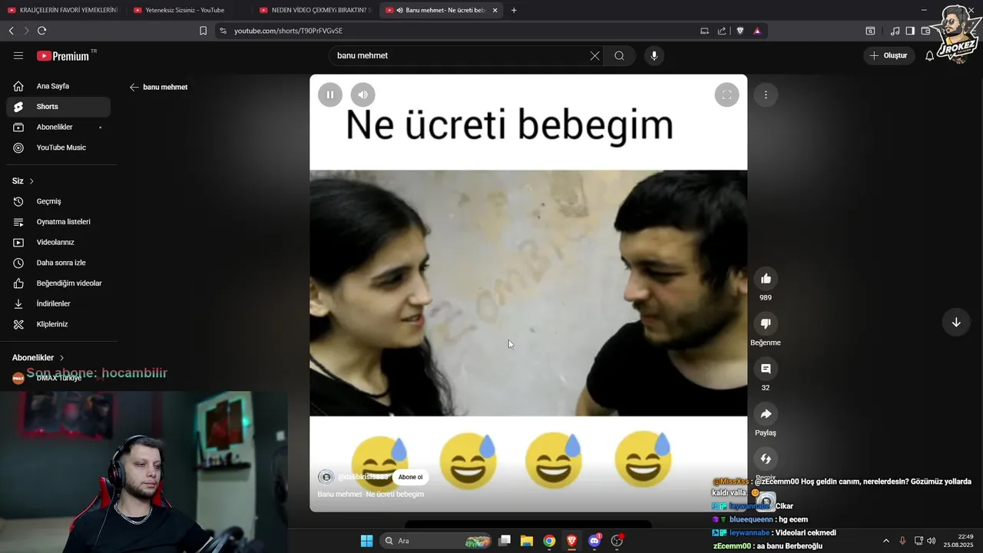This screenshot has width=983, height=553.
Task: Like the short with 989 likes
Action: coord(766,278)
